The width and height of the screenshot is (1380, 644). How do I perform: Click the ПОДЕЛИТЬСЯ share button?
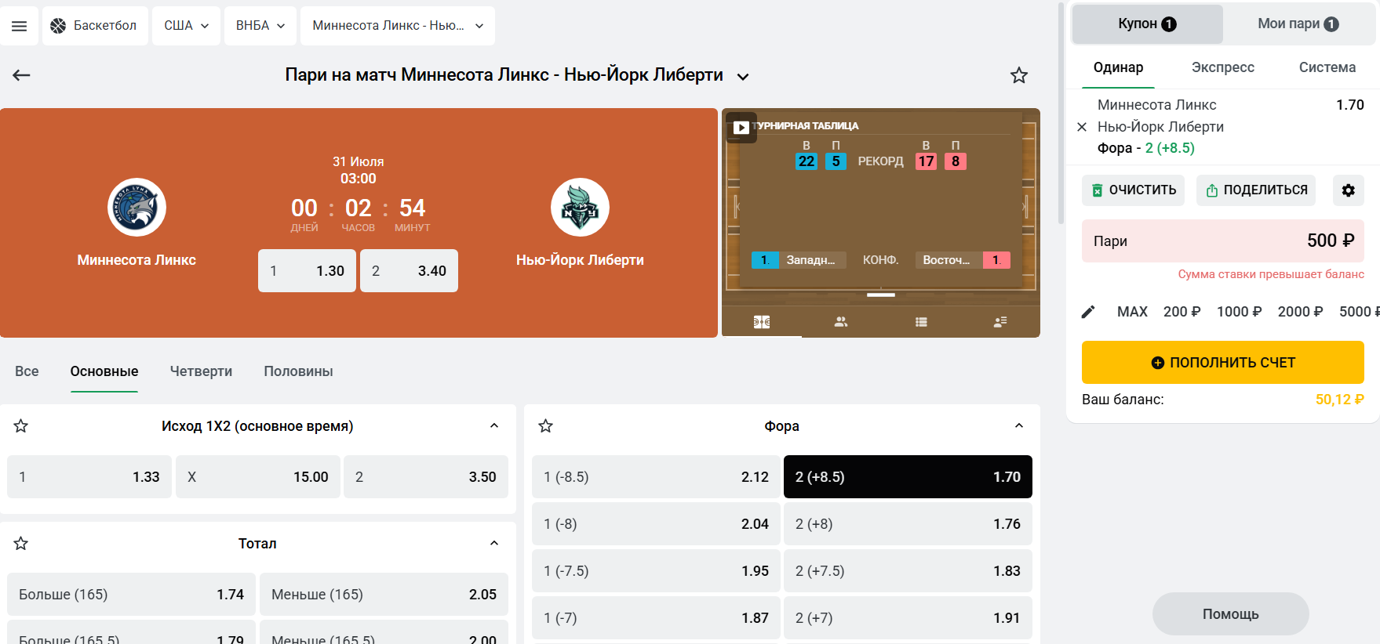pyautogui.click(x=1256, y=190)
